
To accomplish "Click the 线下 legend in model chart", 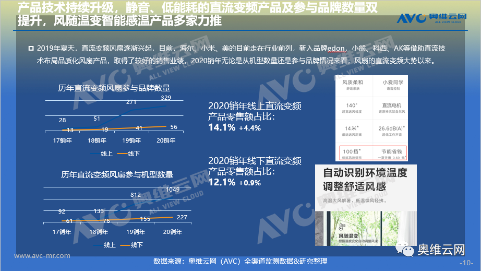I will click(131, 245).
